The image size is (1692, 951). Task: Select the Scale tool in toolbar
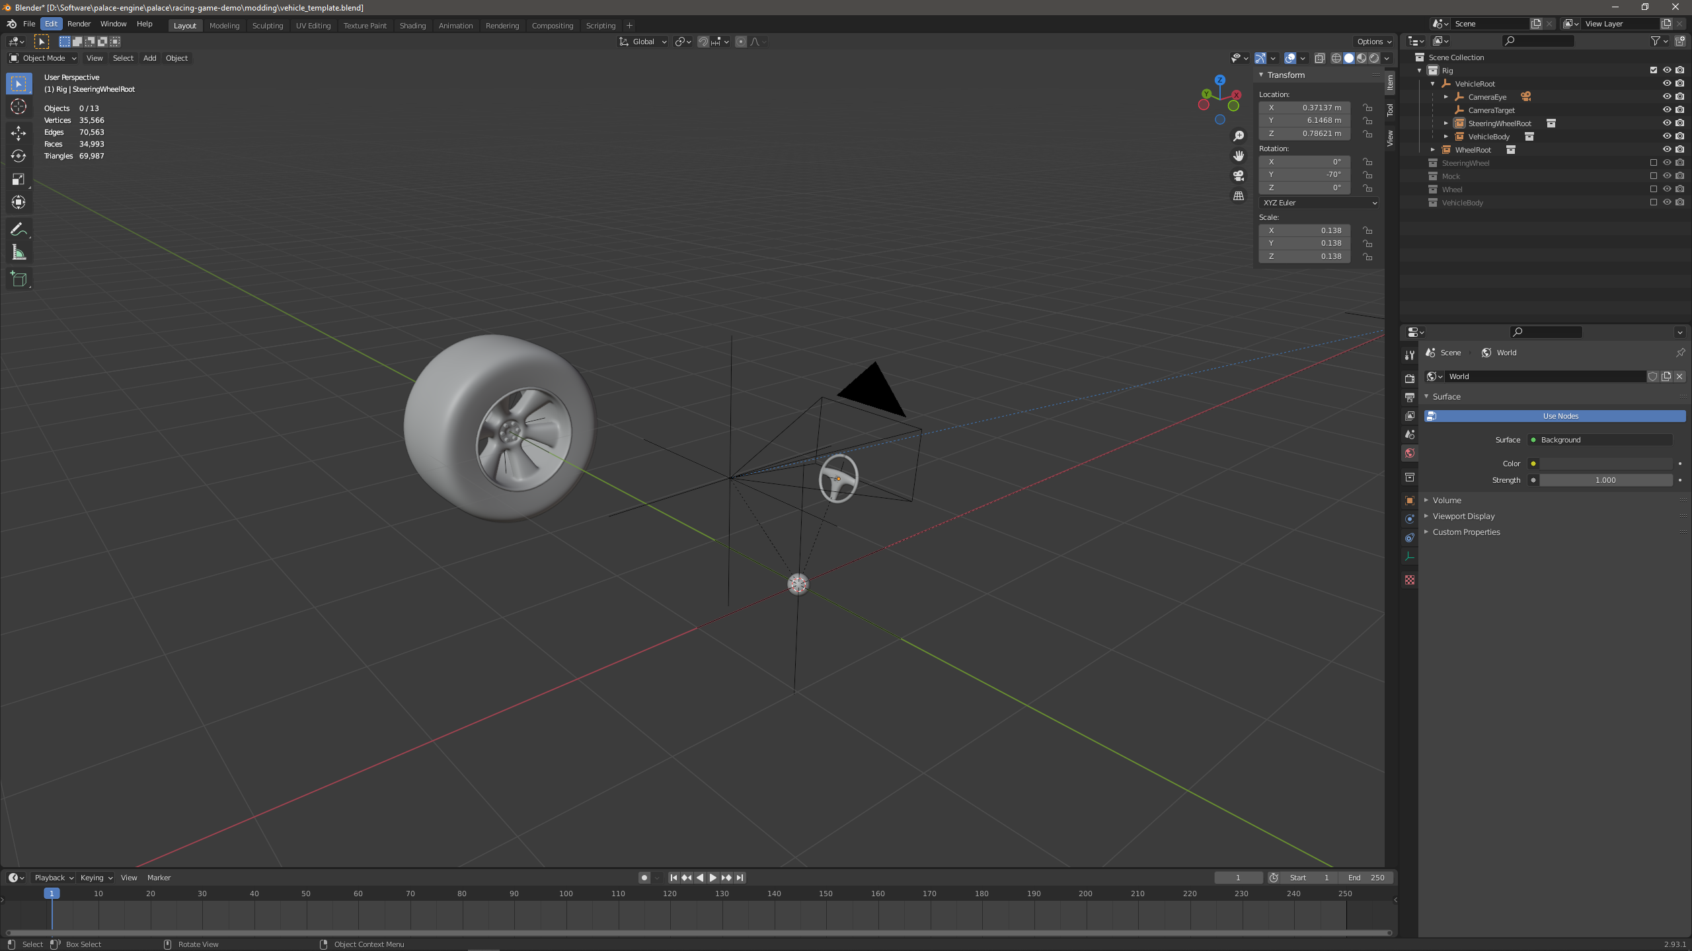19,179
